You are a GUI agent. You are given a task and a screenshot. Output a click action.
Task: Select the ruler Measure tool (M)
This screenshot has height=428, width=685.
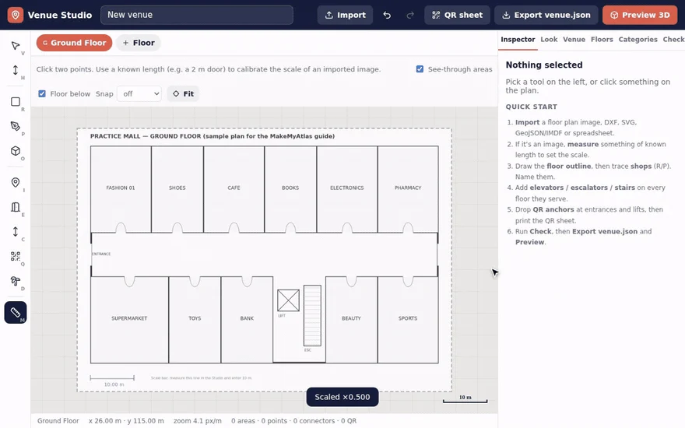[16, 312]
